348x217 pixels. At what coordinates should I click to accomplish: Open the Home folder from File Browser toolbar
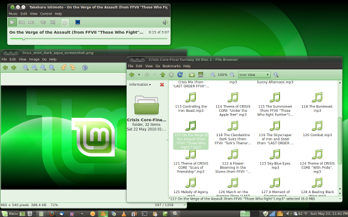192,75
